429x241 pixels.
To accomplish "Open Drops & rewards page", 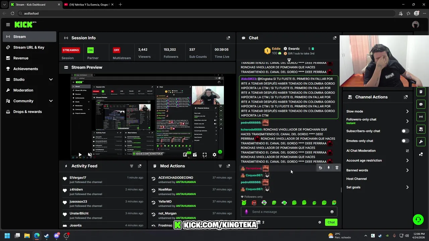I will click(29, 112).
